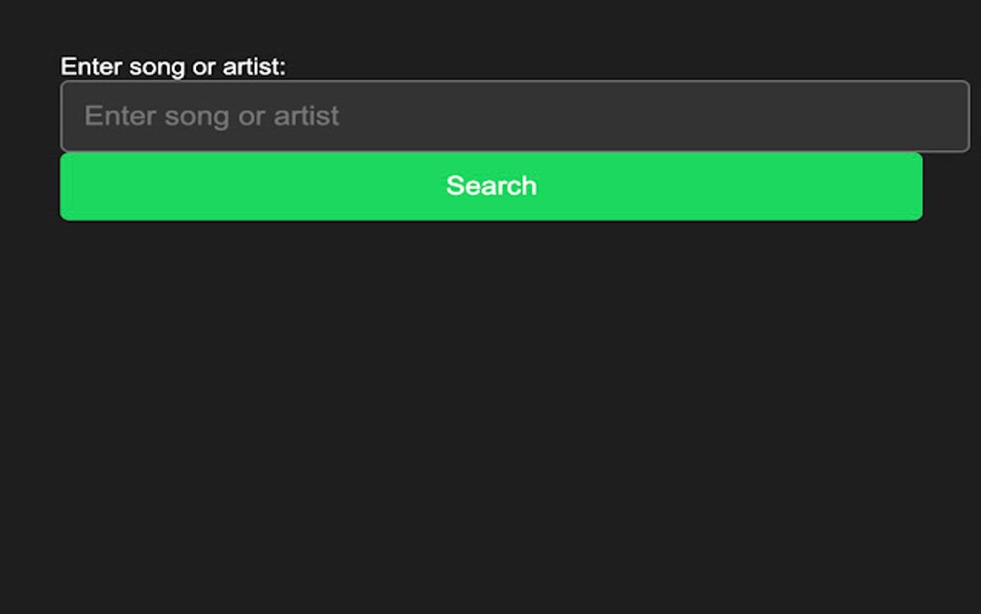
Task: Place cursor in the "Enter song or artist" box
Action: click(x=515, y=116)
